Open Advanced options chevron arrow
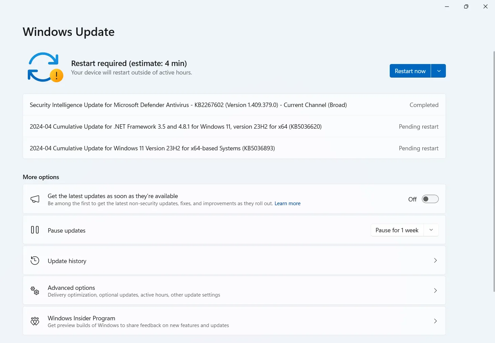Viewport: 495px width, 343px height. tap(435, 291)
